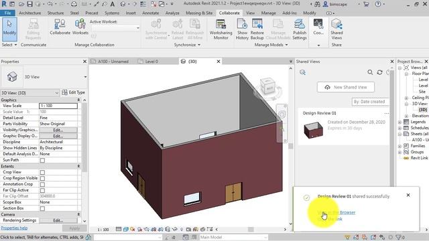Open the Shared Views ribbon tool
Viewport: 429px width, 241px height.
coord(336,29)
